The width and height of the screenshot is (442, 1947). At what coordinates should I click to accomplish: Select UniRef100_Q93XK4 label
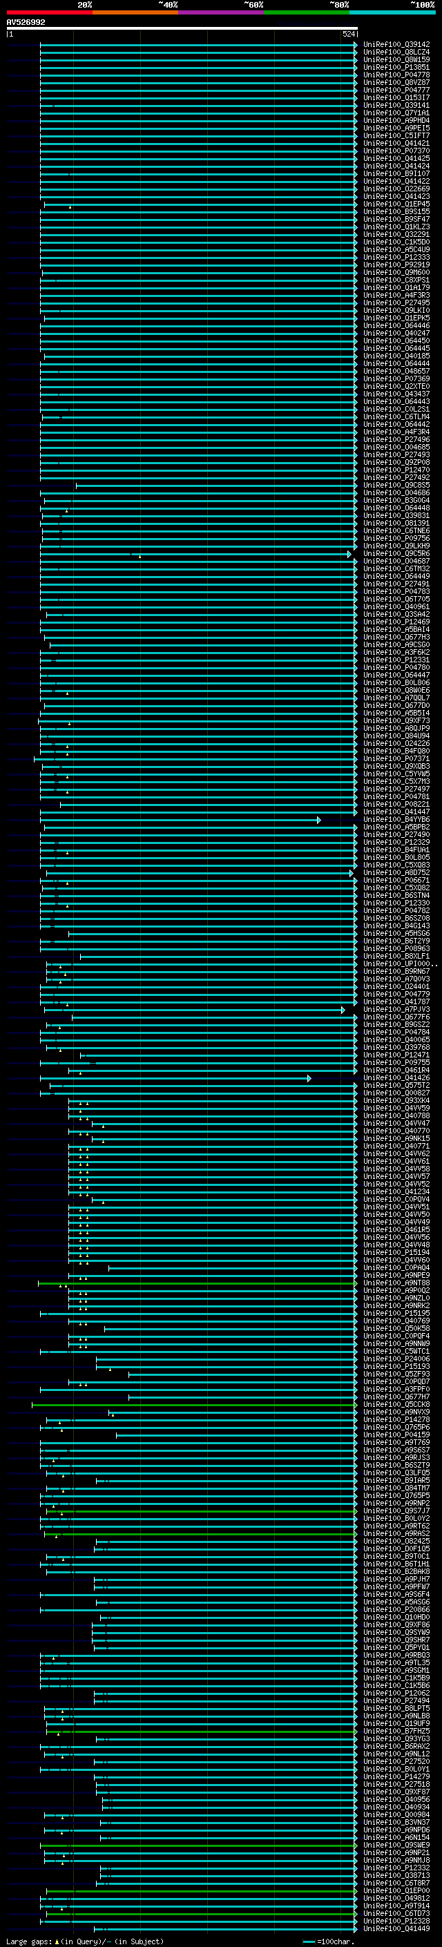[396, 1100]
